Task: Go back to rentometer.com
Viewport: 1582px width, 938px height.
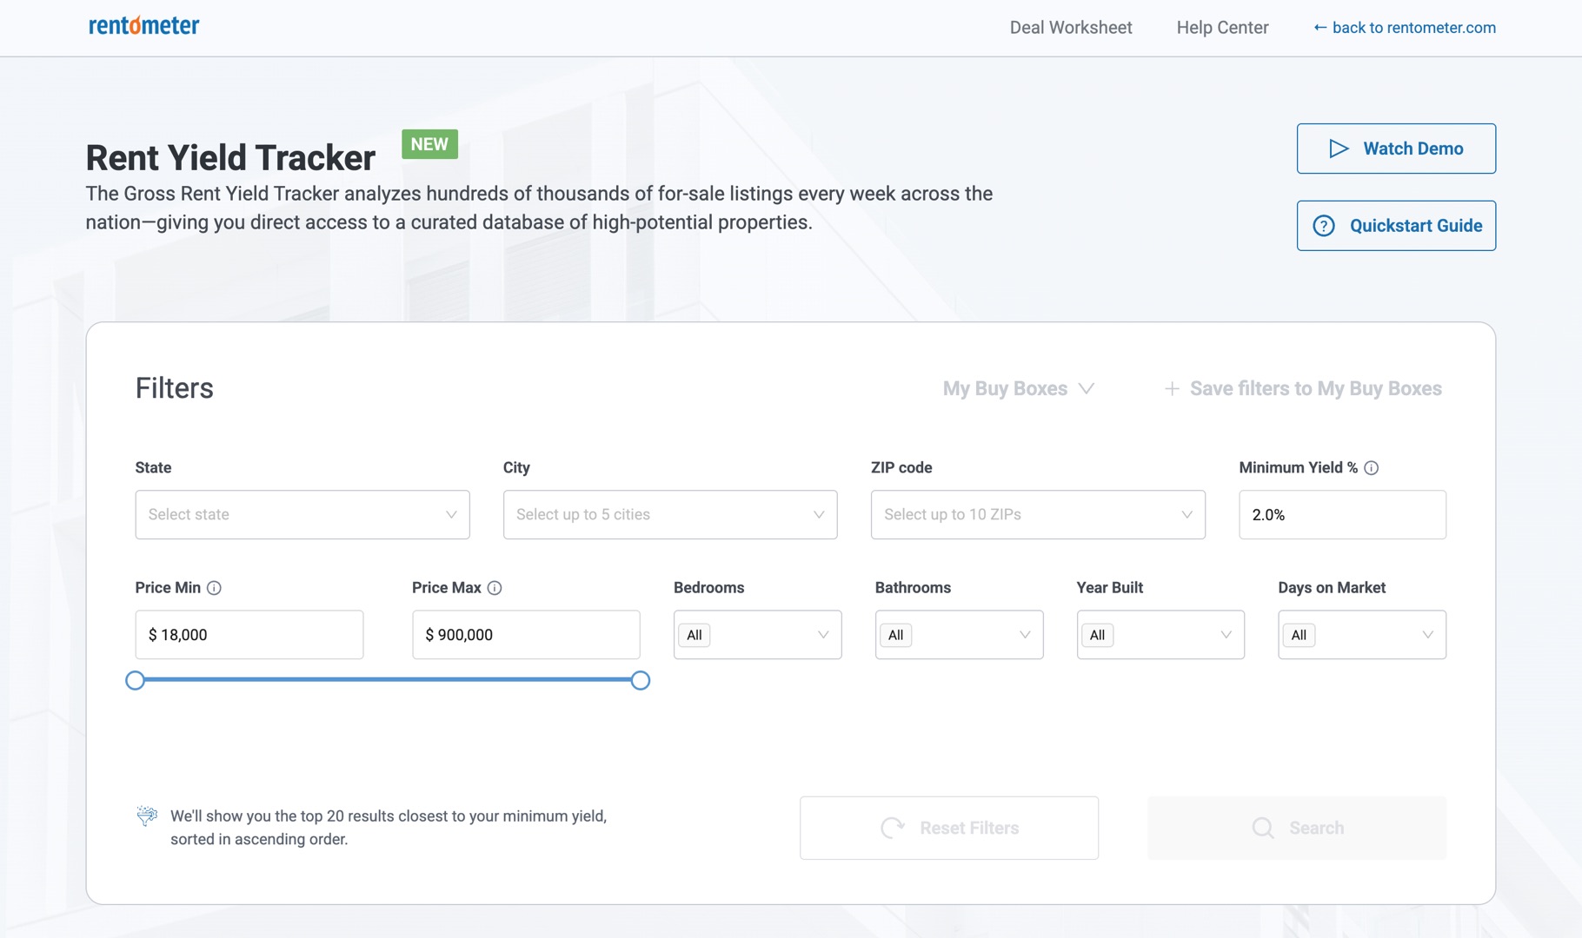Action: (x=1404, y=28)
